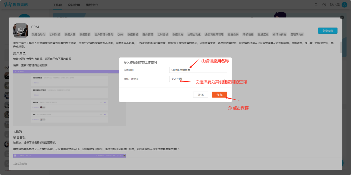Open the help question mark icon
This screenshot has height=175, width=351.
click(324, 5)
